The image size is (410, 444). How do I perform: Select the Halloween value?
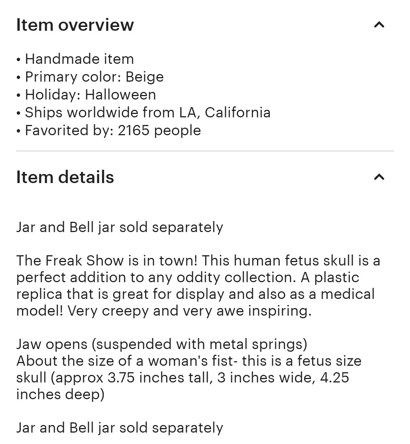(x=120, y=95)
